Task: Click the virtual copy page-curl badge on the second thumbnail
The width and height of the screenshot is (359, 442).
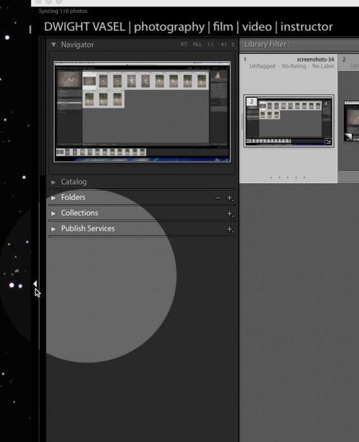Action: click(348, 137)
